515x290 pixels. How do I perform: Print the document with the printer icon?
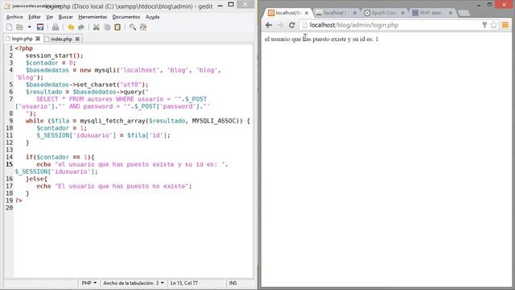(56, 27)
